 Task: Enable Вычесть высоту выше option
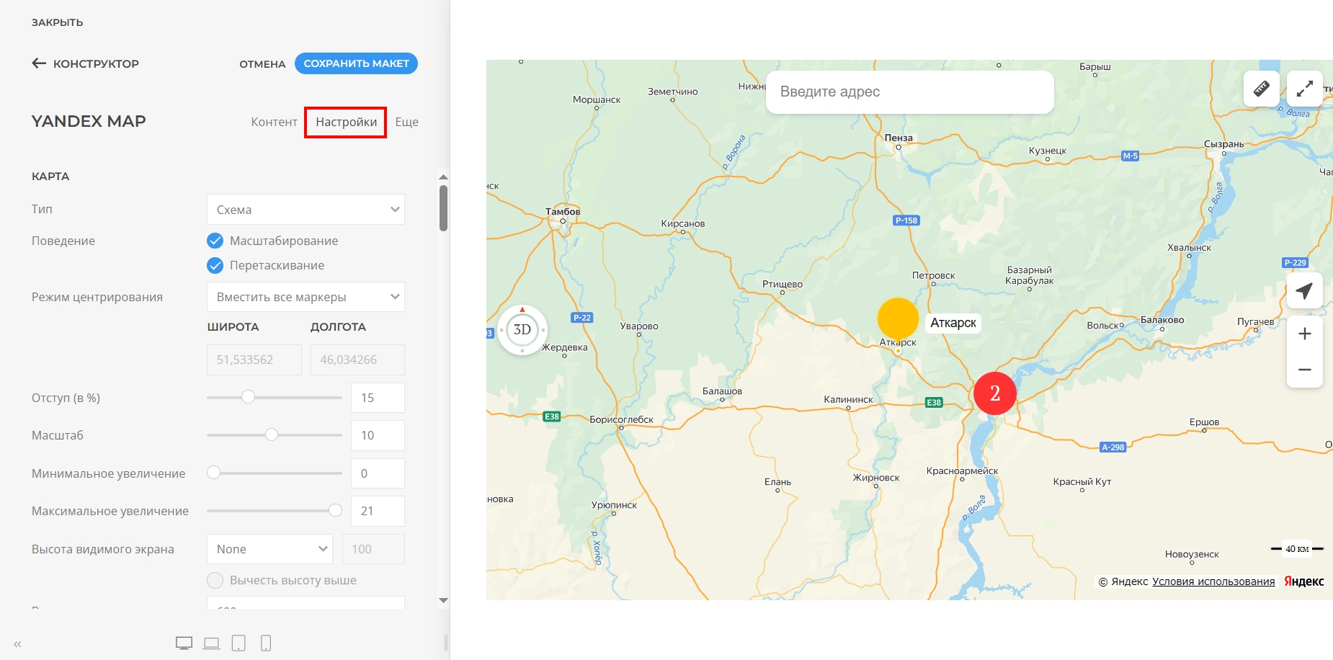pos(215,580)
